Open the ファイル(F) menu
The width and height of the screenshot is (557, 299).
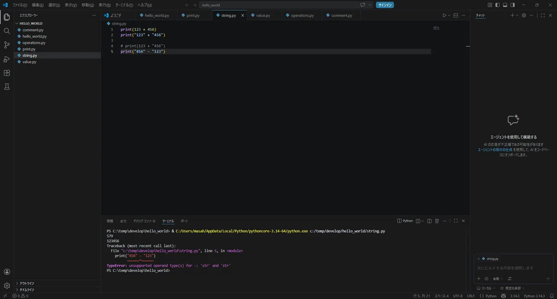(x=19, y=5)
